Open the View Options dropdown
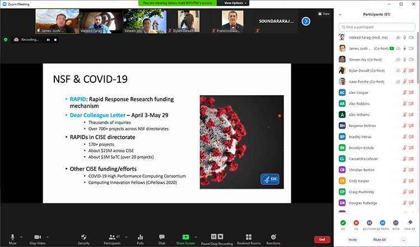The width and height of the screenshot is (420, 247). [235, 3]
